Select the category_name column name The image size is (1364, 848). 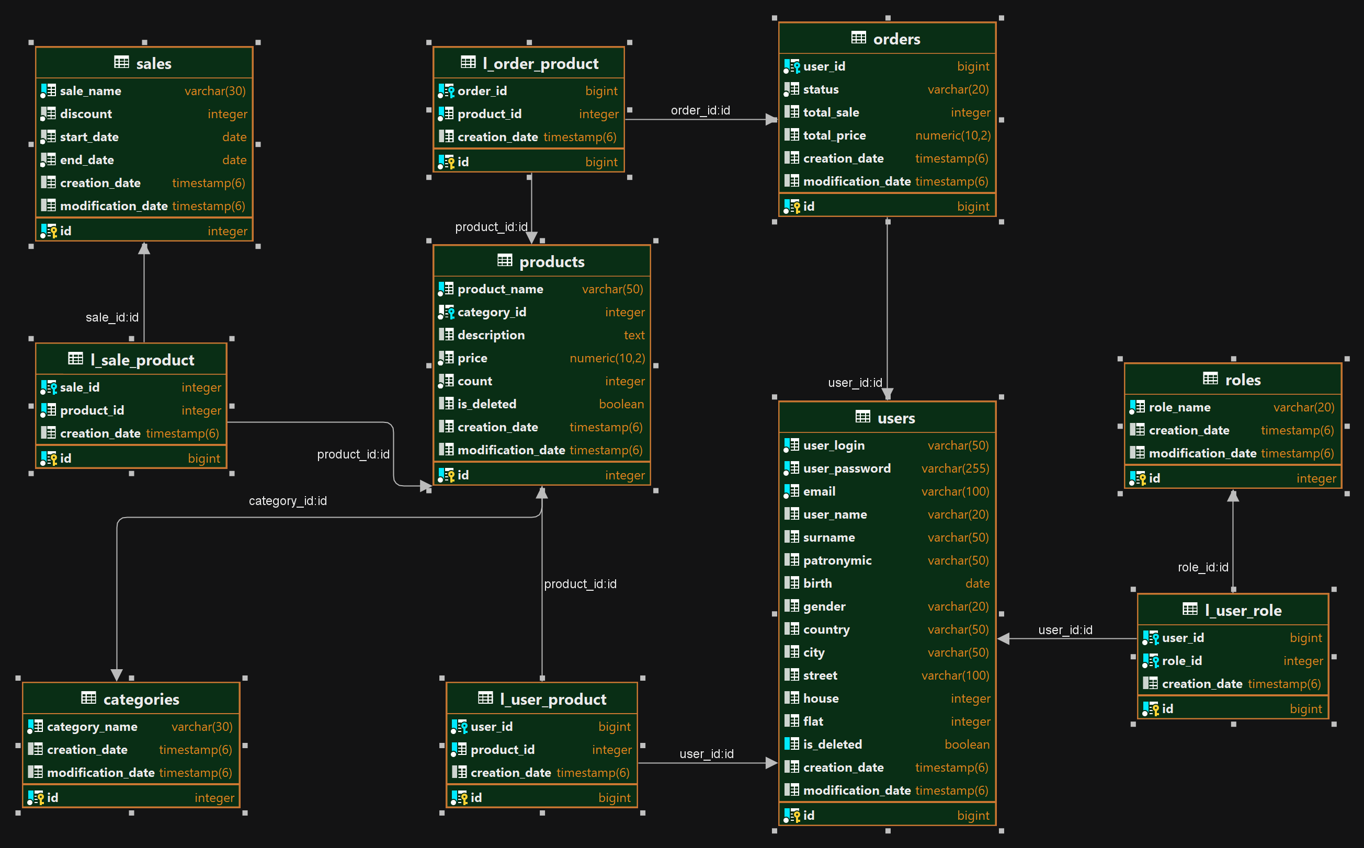click(x=92, y=727)
